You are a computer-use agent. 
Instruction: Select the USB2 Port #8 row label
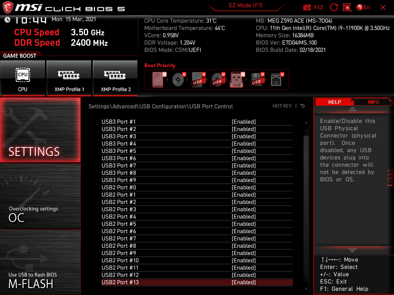coord(119,246)
